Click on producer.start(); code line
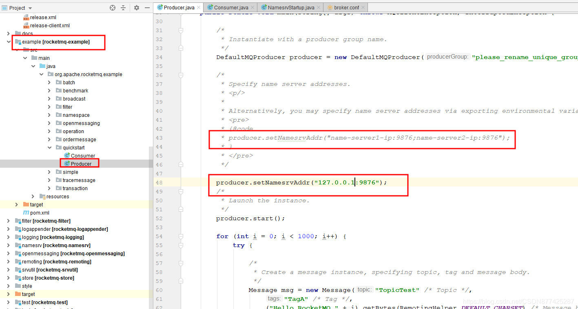Viewport: 578px width, 309px height. [250, 218]
